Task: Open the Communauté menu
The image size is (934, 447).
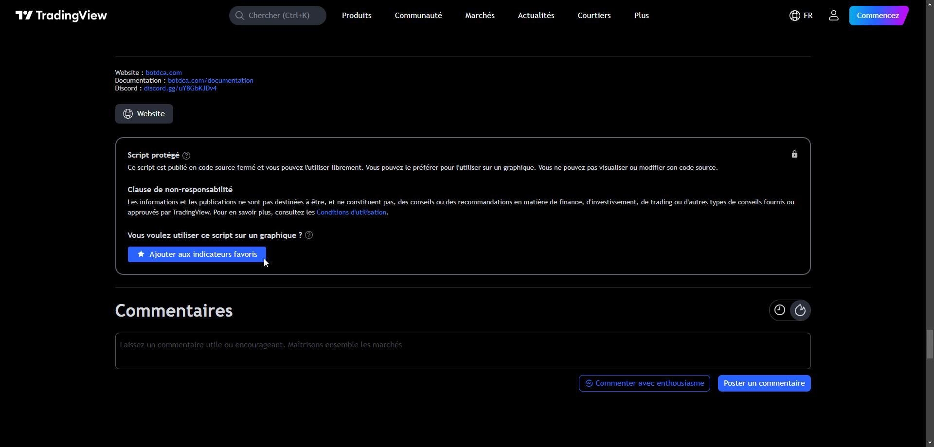Action: (418, 16)
